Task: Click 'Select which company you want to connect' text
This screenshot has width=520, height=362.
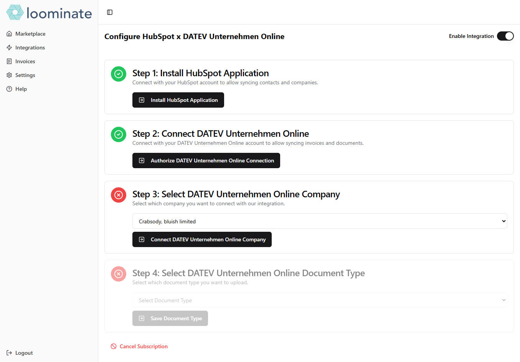Action: (x=208, y=203)
